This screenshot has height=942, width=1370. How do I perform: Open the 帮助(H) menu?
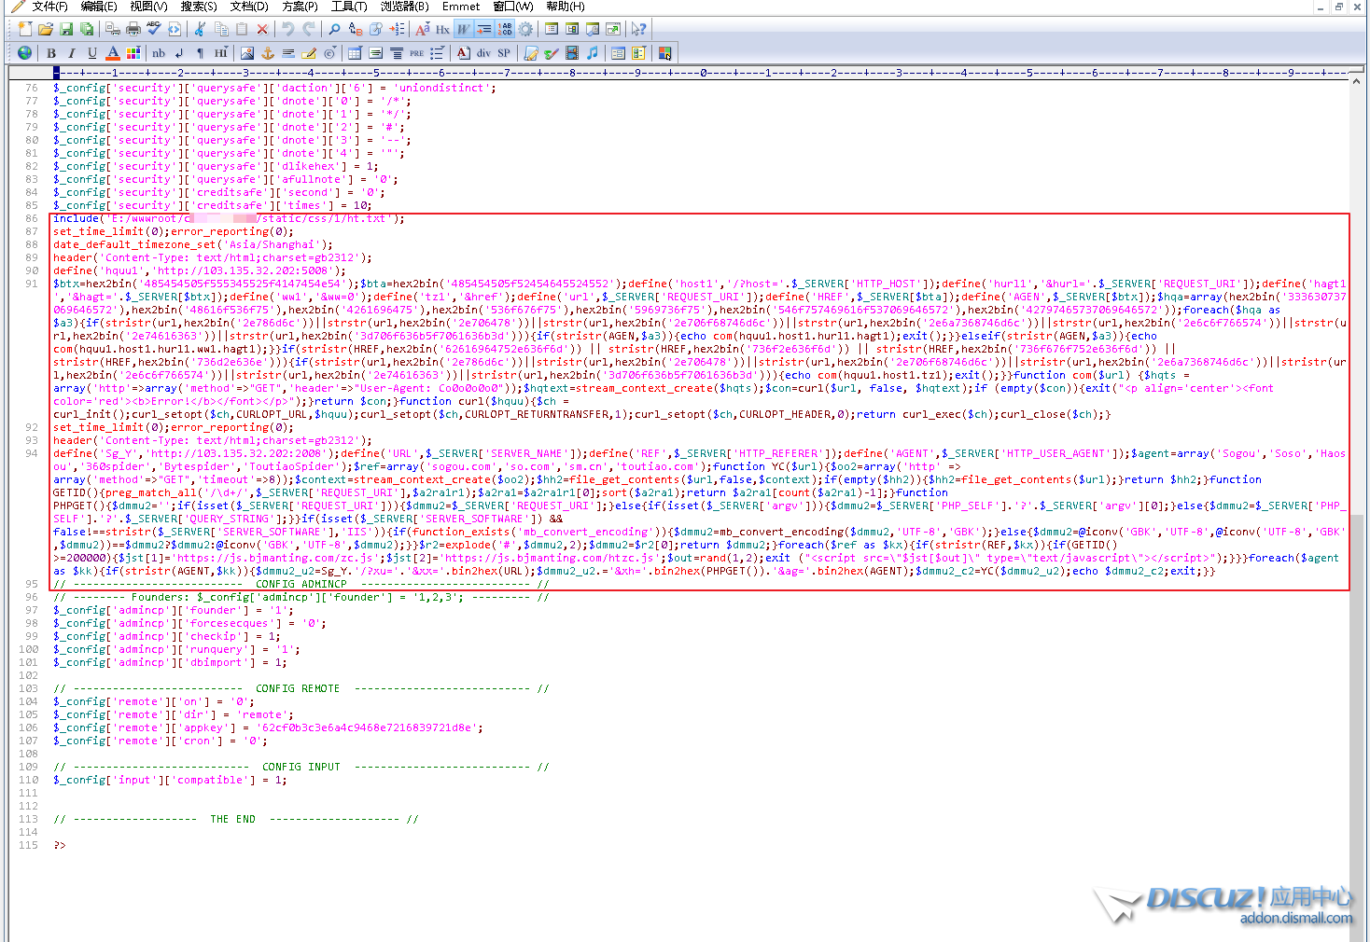point(566,7)
